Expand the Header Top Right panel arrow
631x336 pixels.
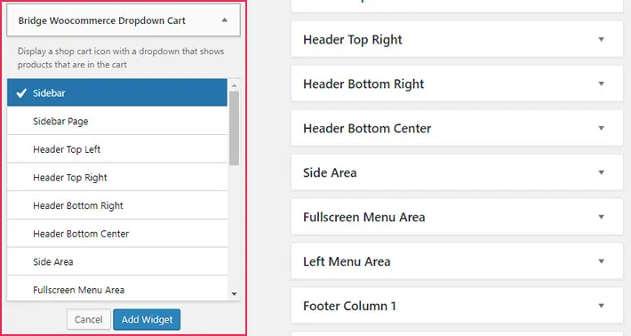coord(601,39)
